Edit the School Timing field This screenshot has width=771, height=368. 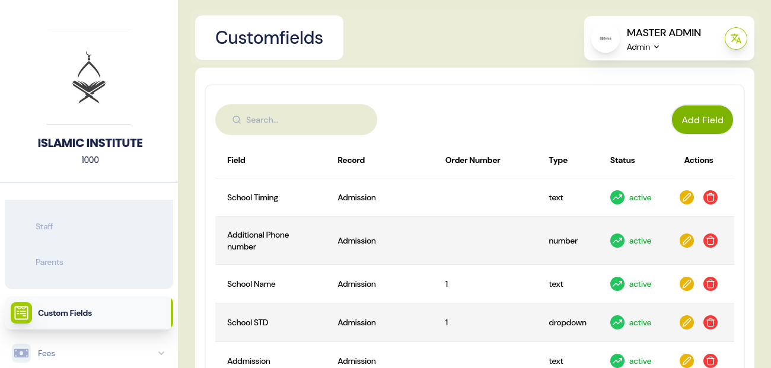[x=686, y=197]
